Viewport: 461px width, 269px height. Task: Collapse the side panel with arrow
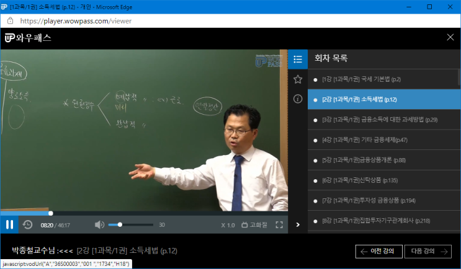pyautogui.click(x=298, y=224)
